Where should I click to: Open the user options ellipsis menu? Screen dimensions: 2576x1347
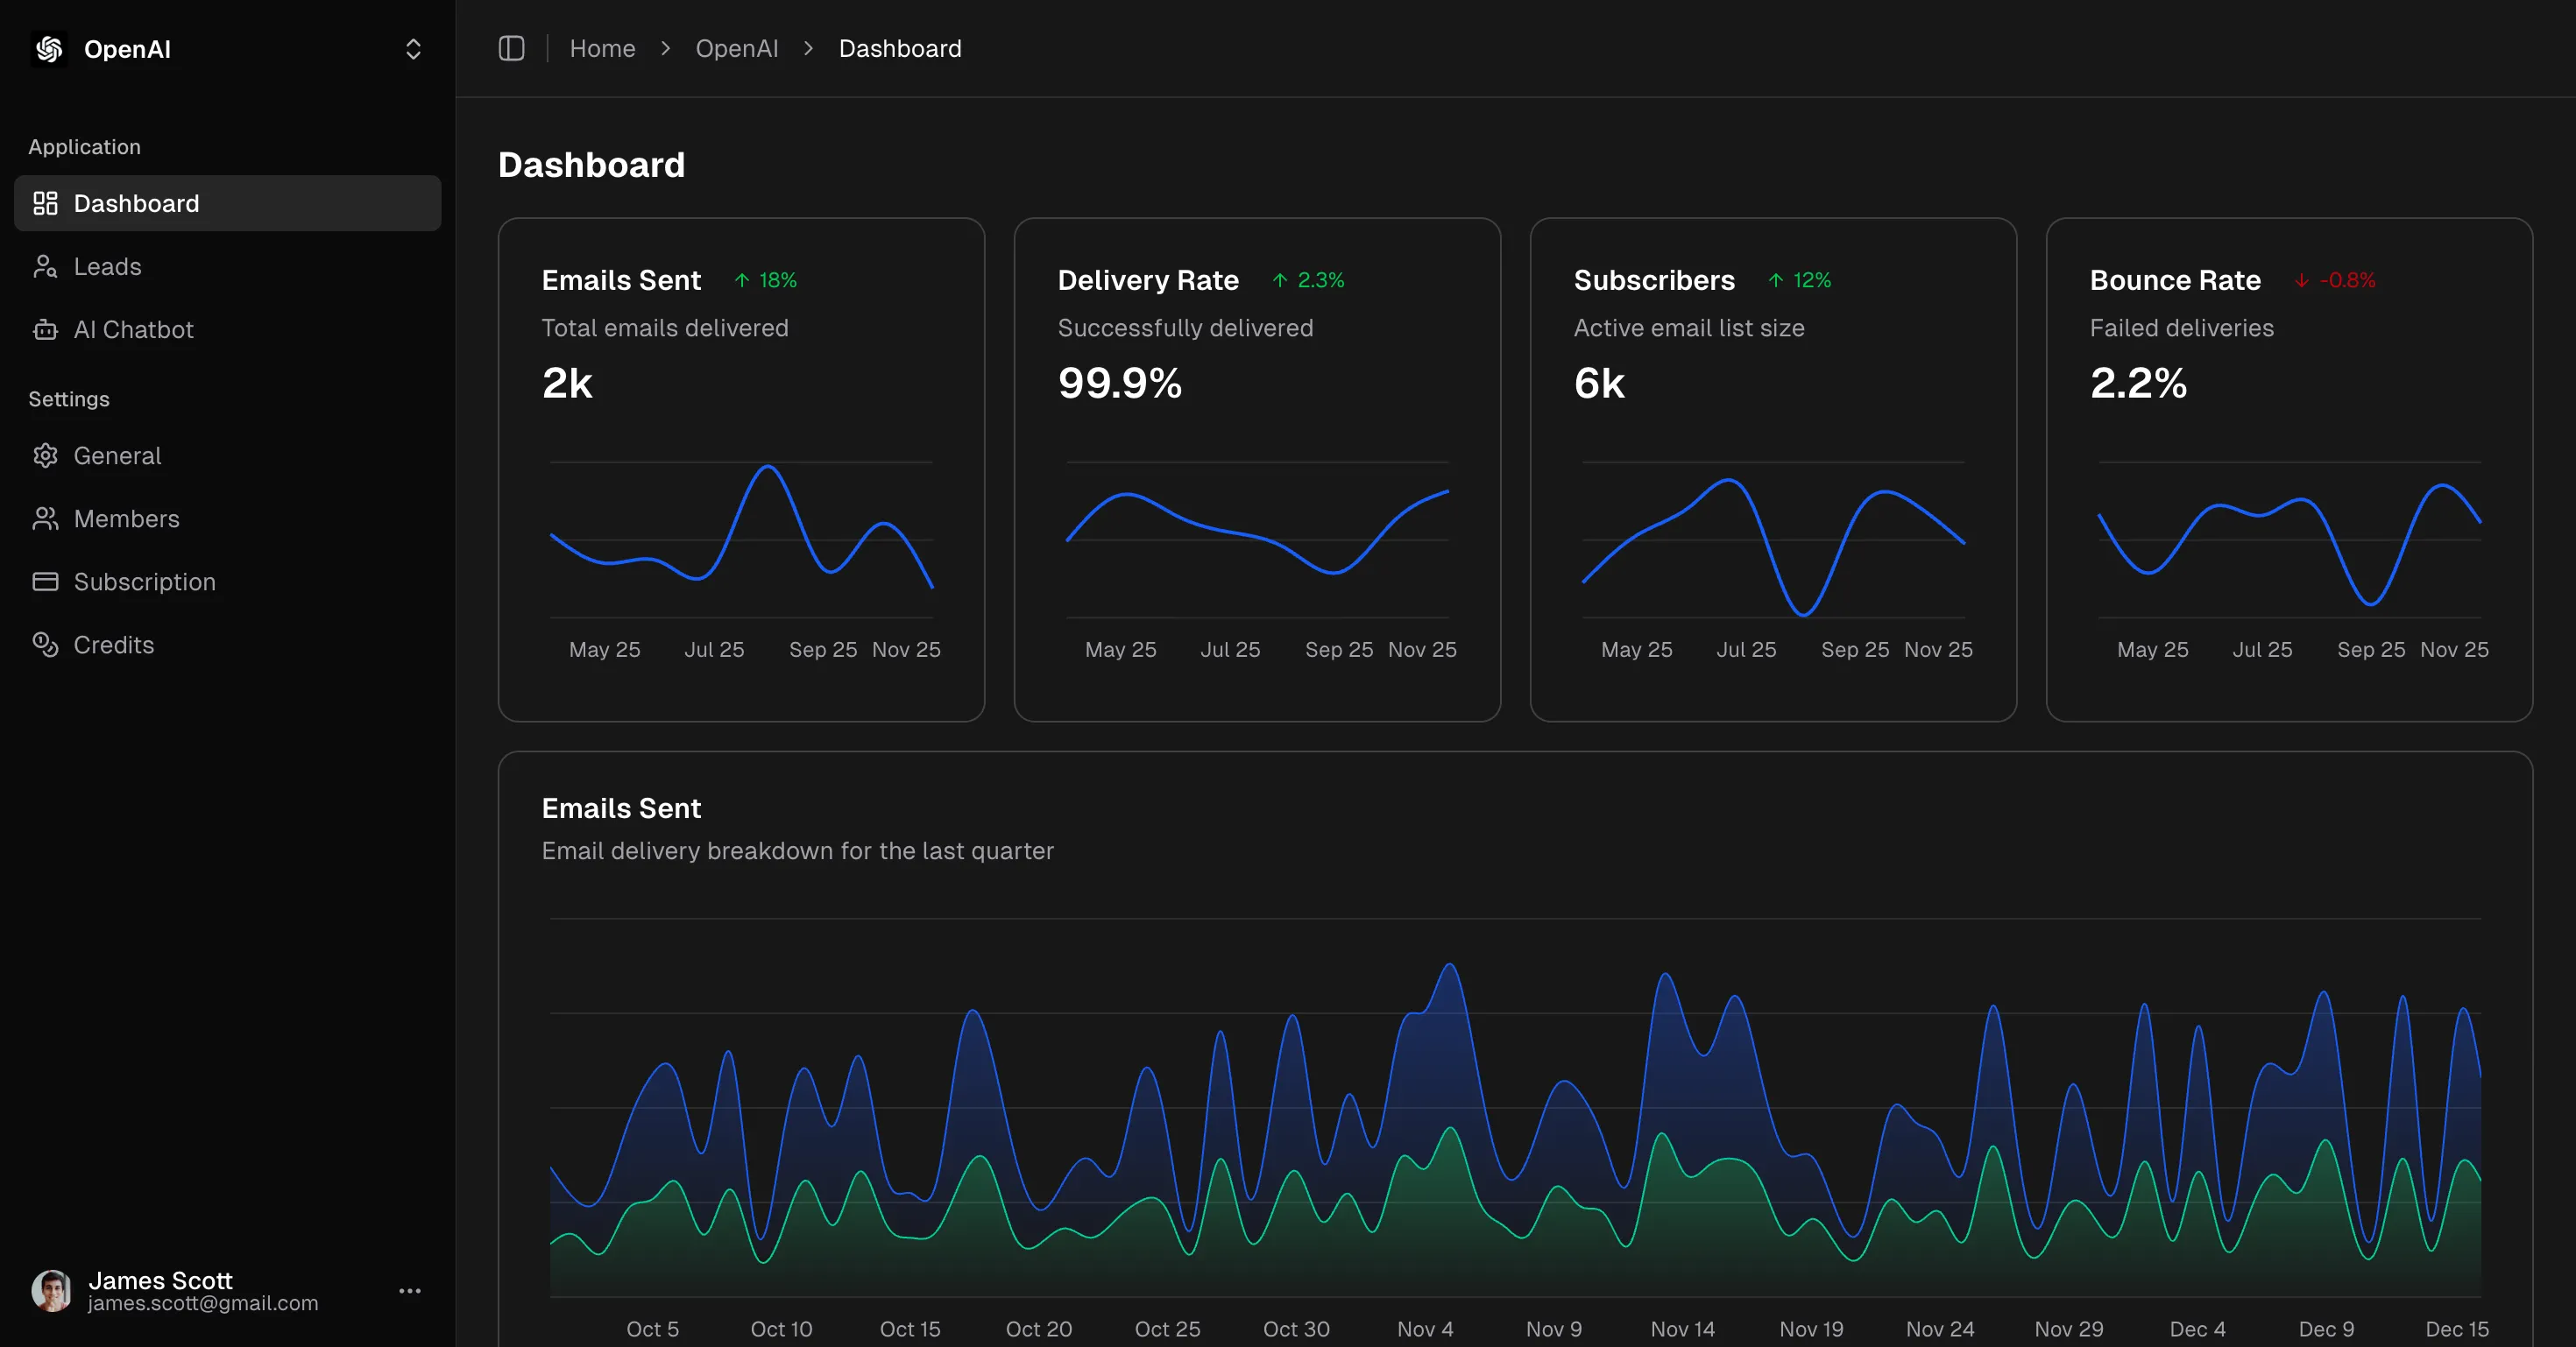click(408, 1290)
